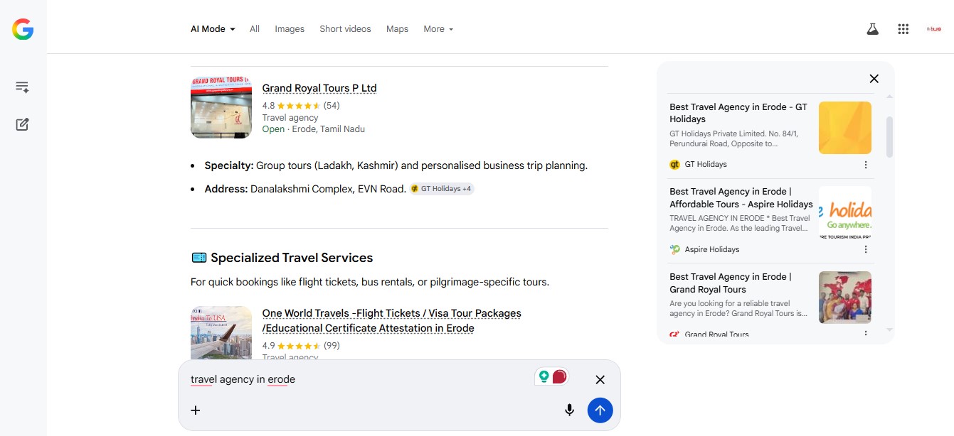Click the yellow GT Holidays source thumbnail

845,128
